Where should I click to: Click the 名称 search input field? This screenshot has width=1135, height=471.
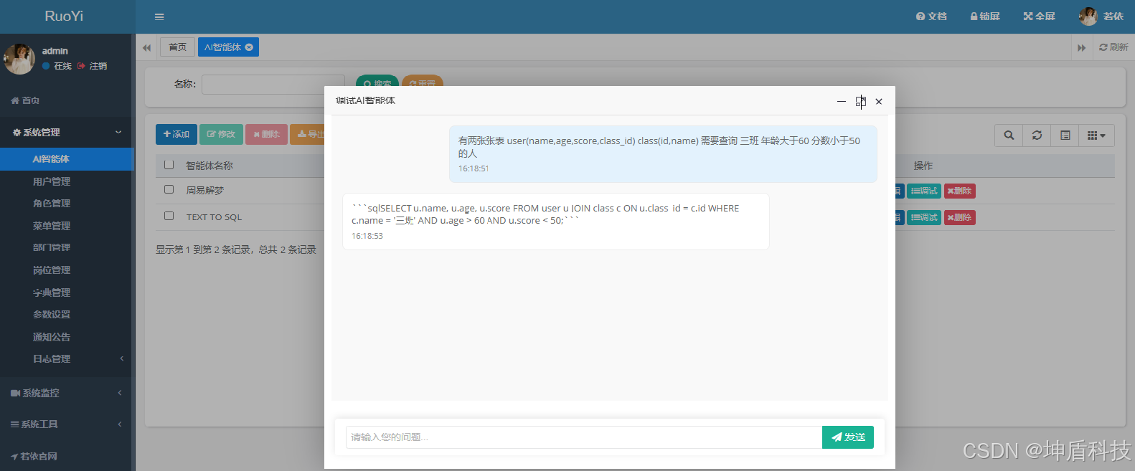click(273, 85)
